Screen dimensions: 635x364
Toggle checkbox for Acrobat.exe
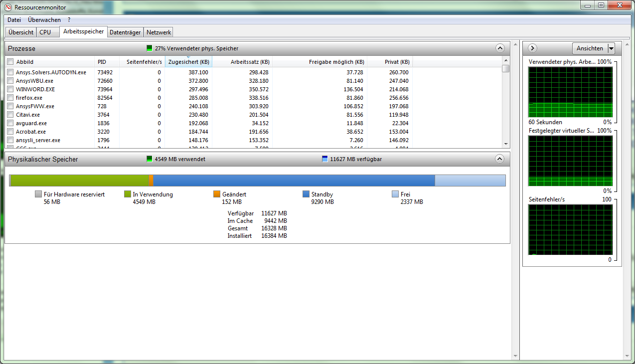click(x=10, y=132)
